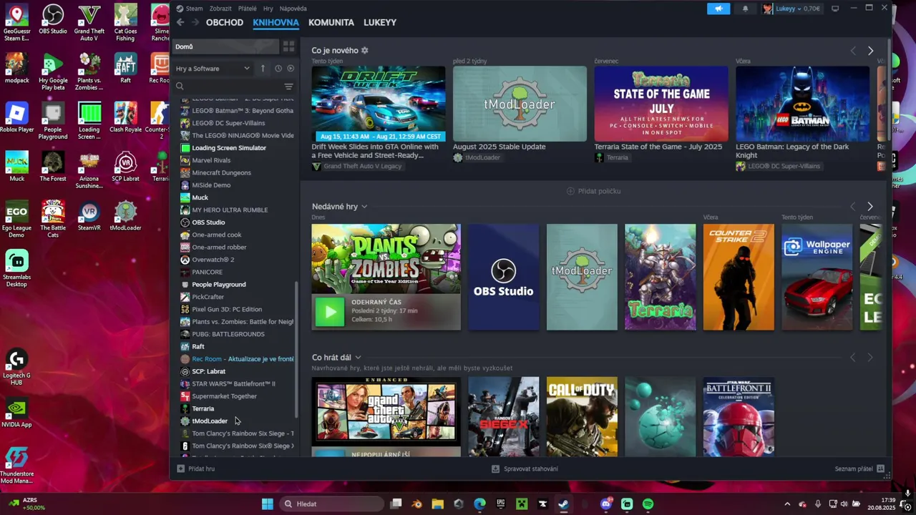This screenshot has height=515, width=916.
Task: Click Přidat hru at the bottom left
Action: (x=196, y=469)
